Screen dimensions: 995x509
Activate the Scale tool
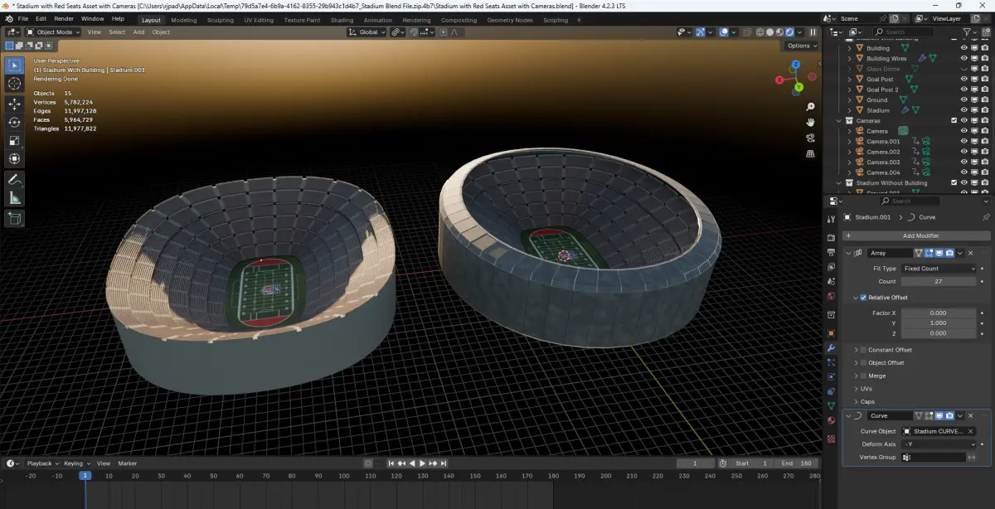14,140
